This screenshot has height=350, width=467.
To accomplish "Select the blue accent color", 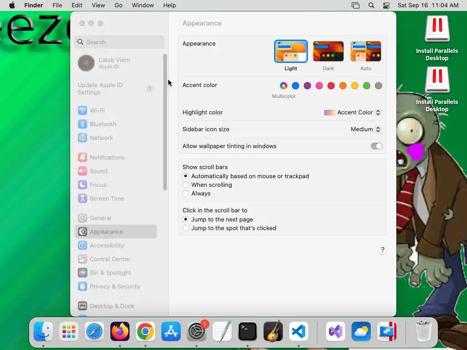I will 296,86.
